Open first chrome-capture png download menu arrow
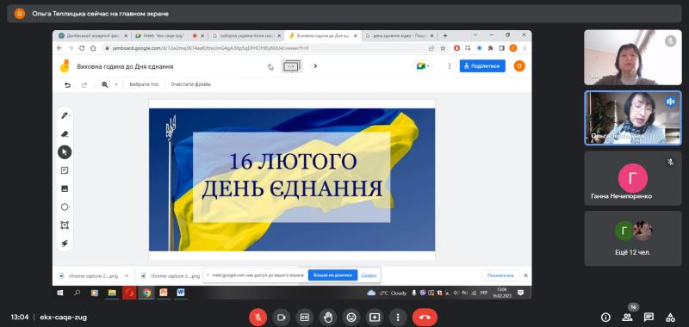Viewport: 689px width, 327px height. [127, 276]
